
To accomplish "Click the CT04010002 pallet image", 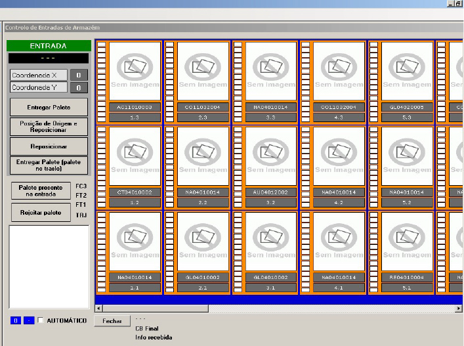I will pyautogui.click(x=135, y=156).
